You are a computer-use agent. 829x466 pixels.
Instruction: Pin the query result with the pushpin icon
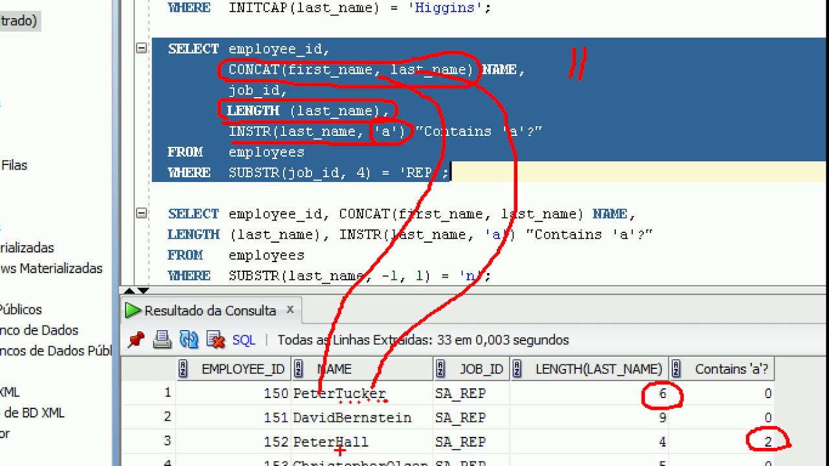coord(136,340)
